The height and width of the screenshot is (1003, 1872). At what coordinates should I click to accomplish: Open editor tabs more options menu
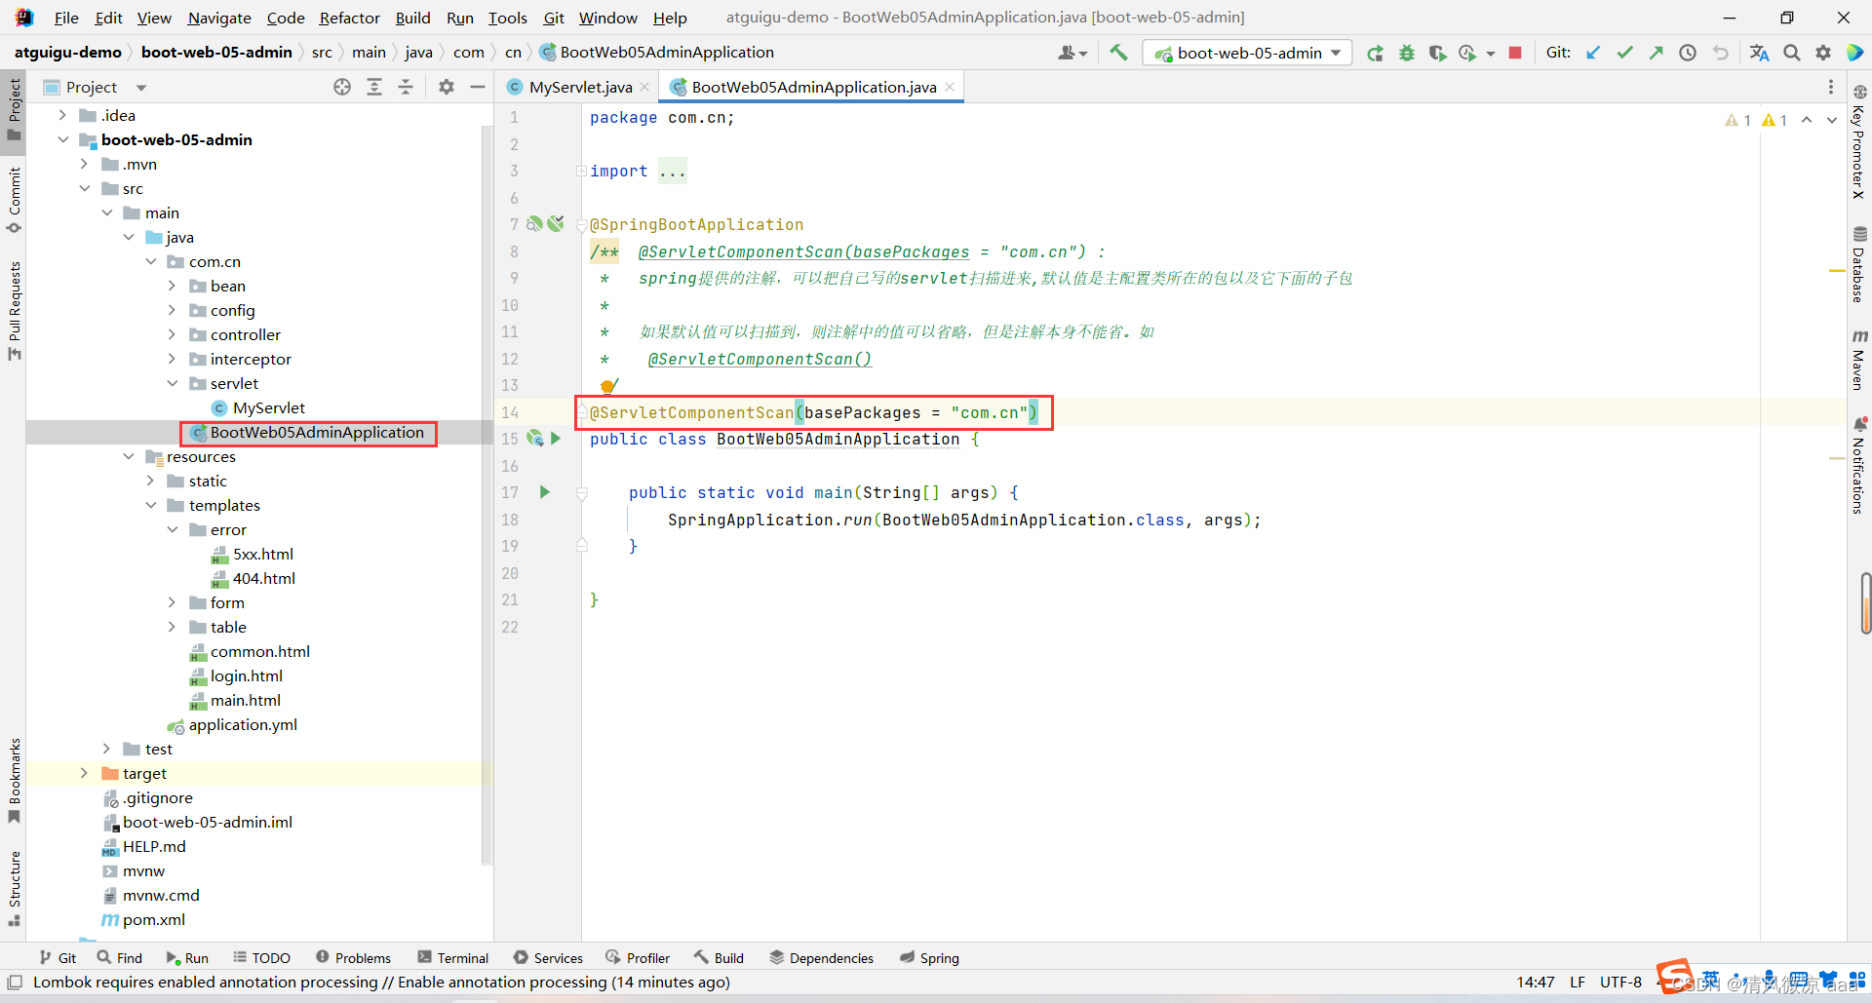(x=1830, y=87)
